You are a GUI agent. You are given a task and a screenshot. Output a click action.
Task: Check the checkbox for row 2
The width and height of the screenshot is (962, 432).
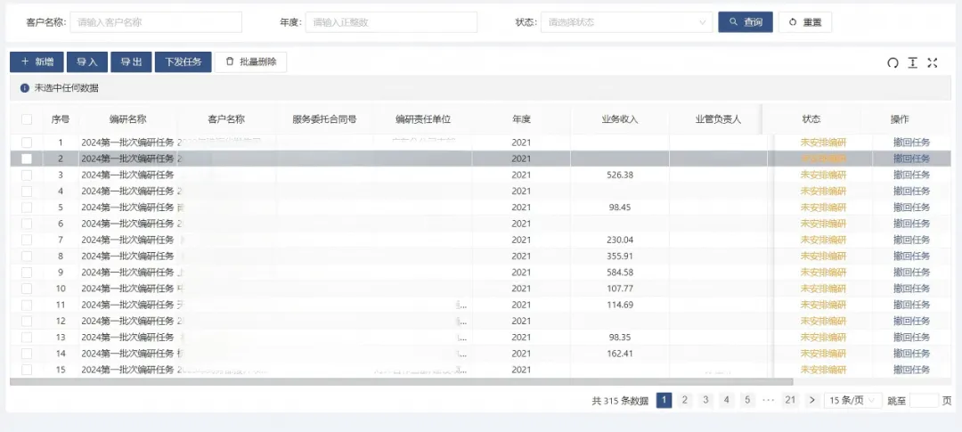pos(27,159)
